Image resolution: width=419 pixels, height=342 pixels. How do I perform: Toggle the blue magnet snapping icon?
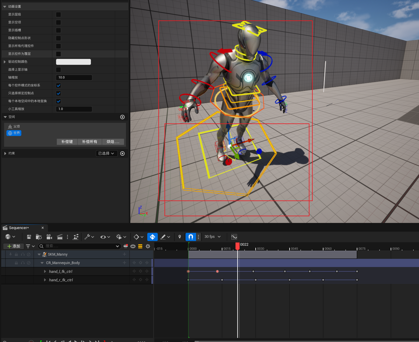(191, 237)
